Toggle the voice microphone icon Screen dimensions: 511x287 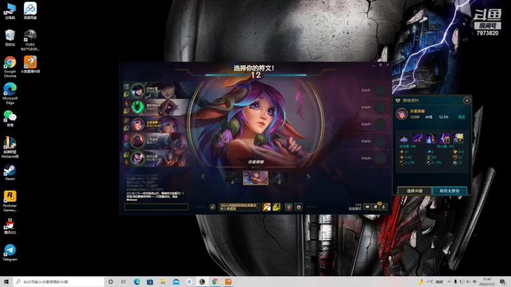[x=384, y=207]
